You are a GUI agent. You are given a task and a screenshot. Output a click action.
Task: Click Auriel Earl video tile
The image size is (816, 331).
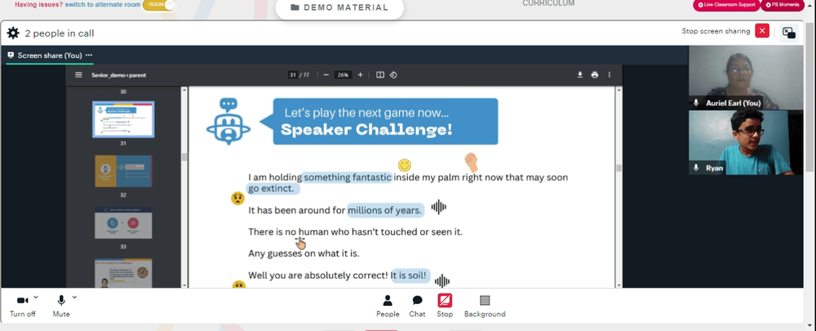(x=747, y=77)
